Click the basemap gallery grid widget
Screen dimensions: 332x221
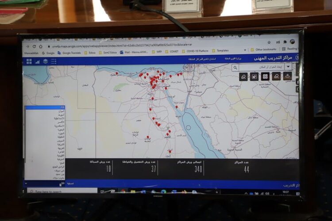[265, 76]
